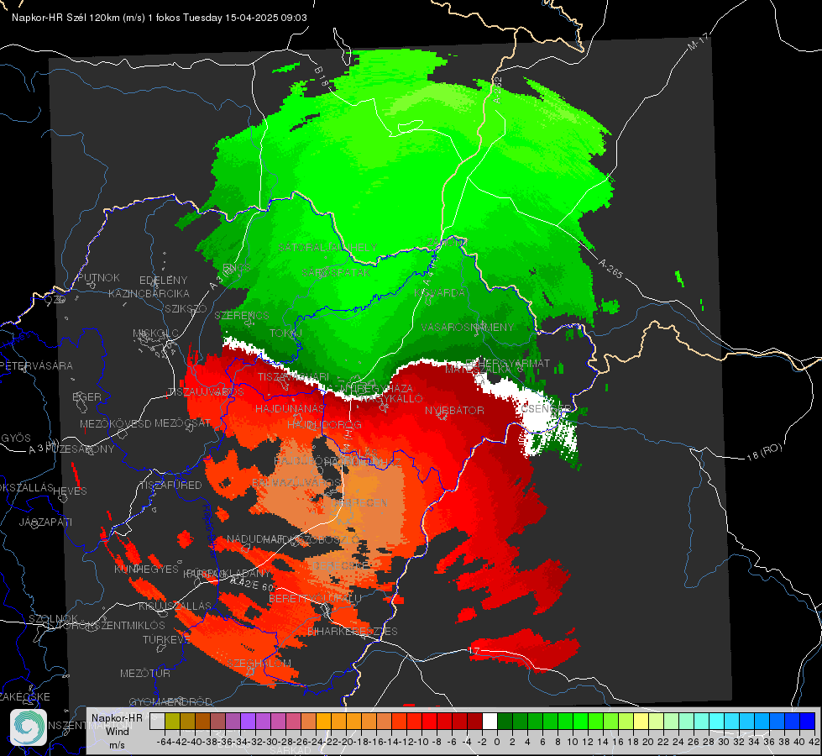Click the TISZAÚJVÁROS town label

tap(206, 392)
